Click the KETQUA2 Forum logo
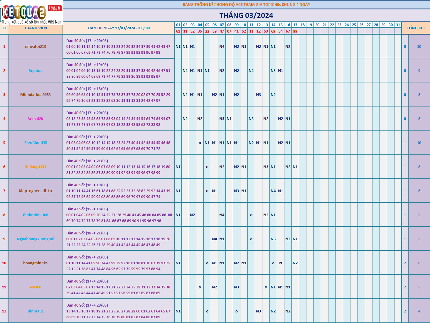Screen dimensions: 430x323 [32, 12]
